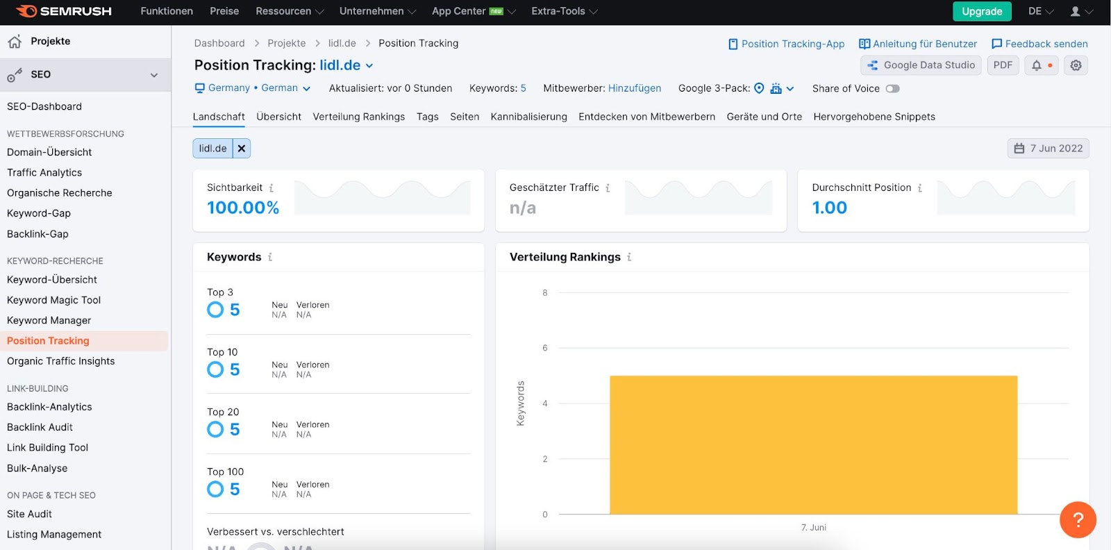Viewport: 1111px width, 550px height.
Task: Open the DE language selector
Action: [x=1041, y=11]
